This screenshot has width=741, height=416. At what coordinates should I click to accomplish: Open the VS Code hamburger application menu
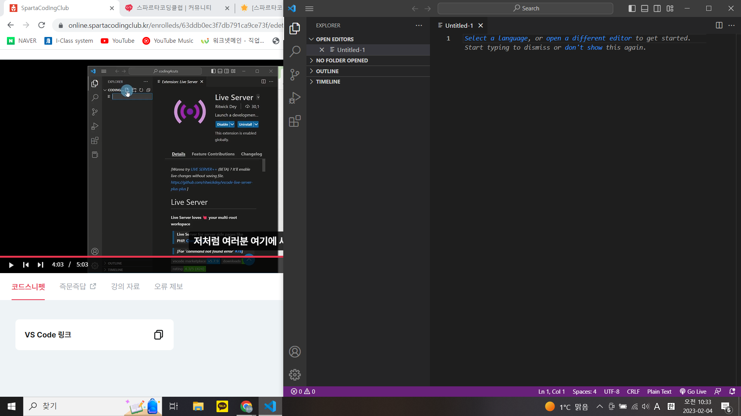pyautogui.click(x=309, y=8)
